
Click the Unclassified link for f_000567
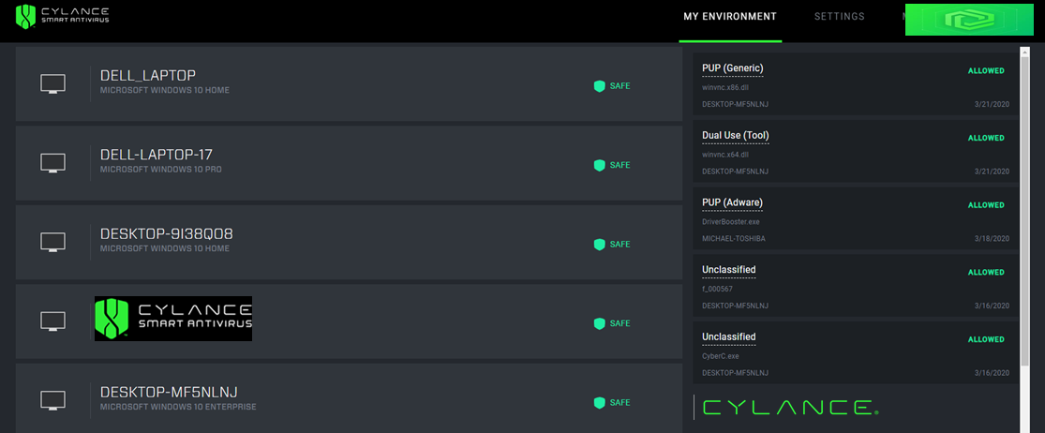[x=728, y=270]
